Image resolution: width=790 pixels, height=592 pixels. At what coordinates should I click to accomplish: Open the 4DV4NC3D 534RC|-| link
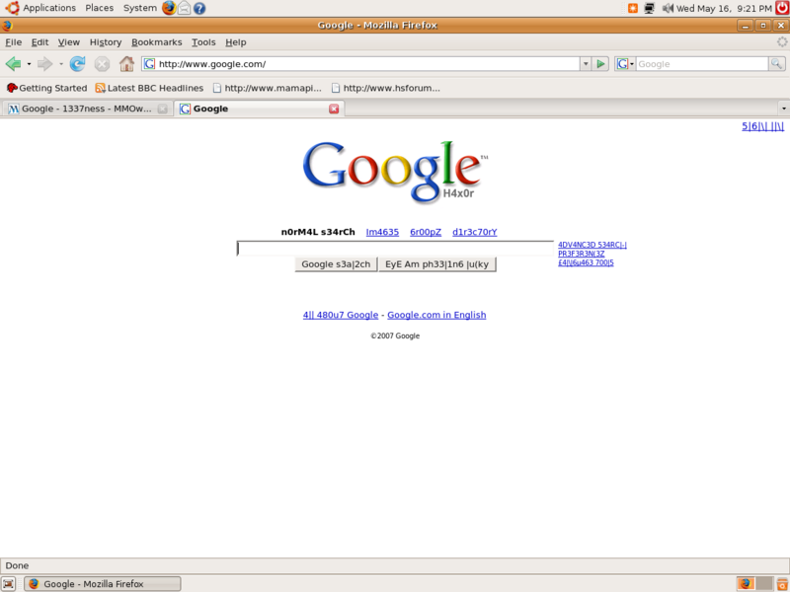click(x=592, y=245)
